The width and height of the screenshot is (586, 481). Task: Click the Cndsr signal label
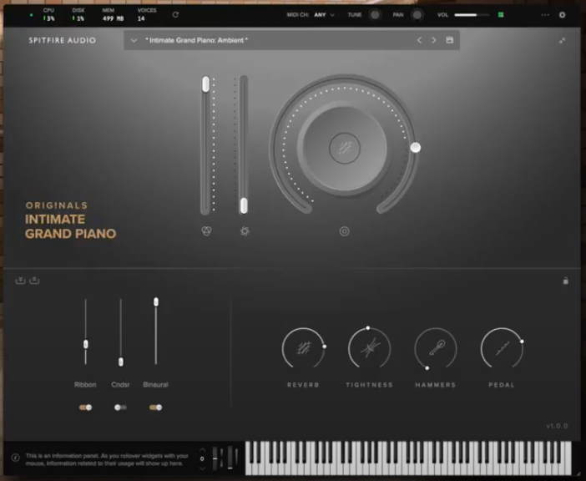120,385
